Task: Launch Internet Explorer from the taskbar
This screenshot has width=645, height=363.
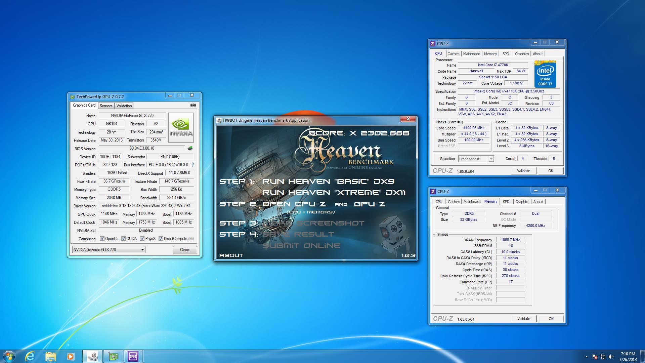Action: [30, 356]
